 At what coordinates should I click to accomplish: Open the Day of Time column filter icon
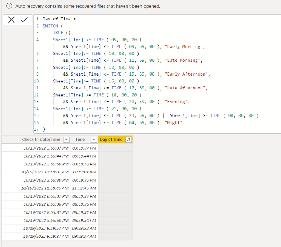[x=129, y=140]
